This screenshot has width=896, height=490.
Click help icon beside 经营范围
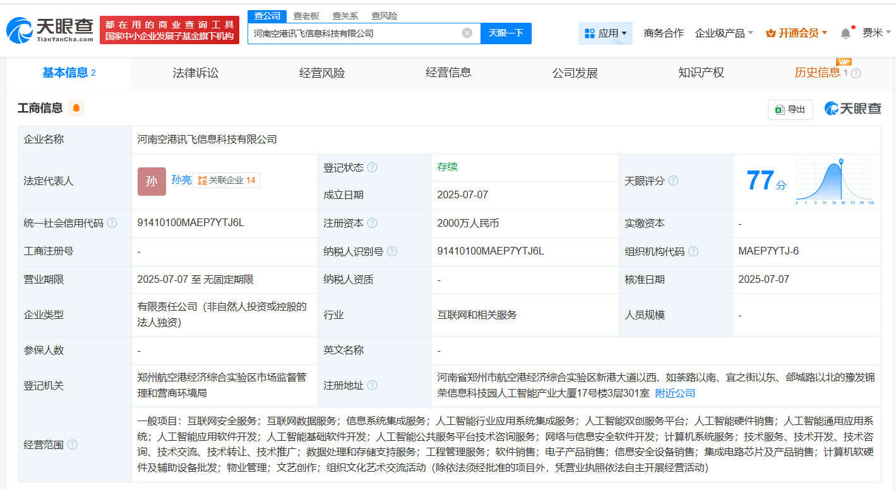73,445
